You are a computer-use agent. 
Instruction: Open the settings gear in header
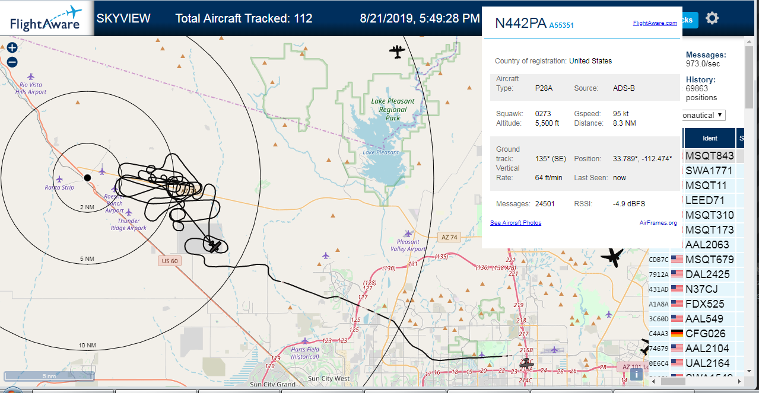click(x=712, y=18)
